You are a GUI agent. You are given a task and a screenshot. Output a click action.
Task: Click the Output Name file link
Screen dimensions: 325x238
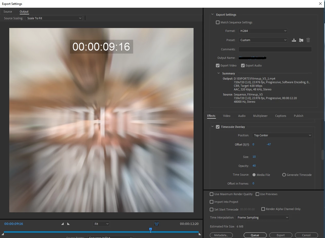point(252,58)
